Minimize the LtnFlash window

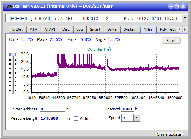pos(171,6)
